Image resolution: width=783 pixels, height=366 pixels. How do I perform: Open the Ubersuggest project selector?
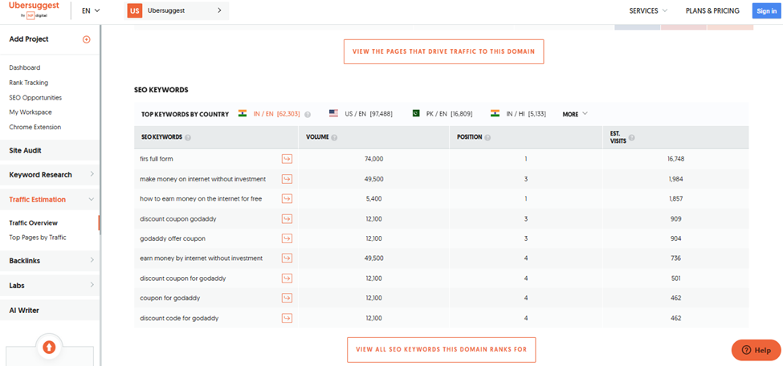(x=176, y=10)
